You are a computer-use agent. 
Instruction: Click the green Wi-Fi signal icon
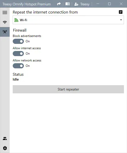[16, 20]
